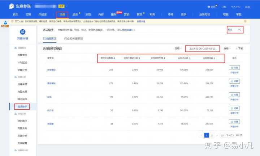This screenshot has height=156, width=260.
Task: Open the 品类 top navigation menu
Action: pyautogui.click(x=75, y=14)
